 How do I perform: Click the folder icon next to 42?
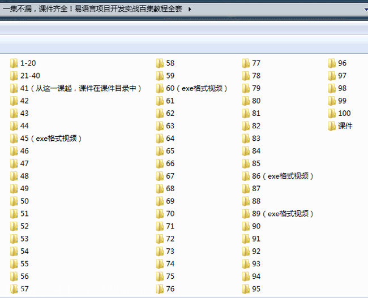point(14,101)
